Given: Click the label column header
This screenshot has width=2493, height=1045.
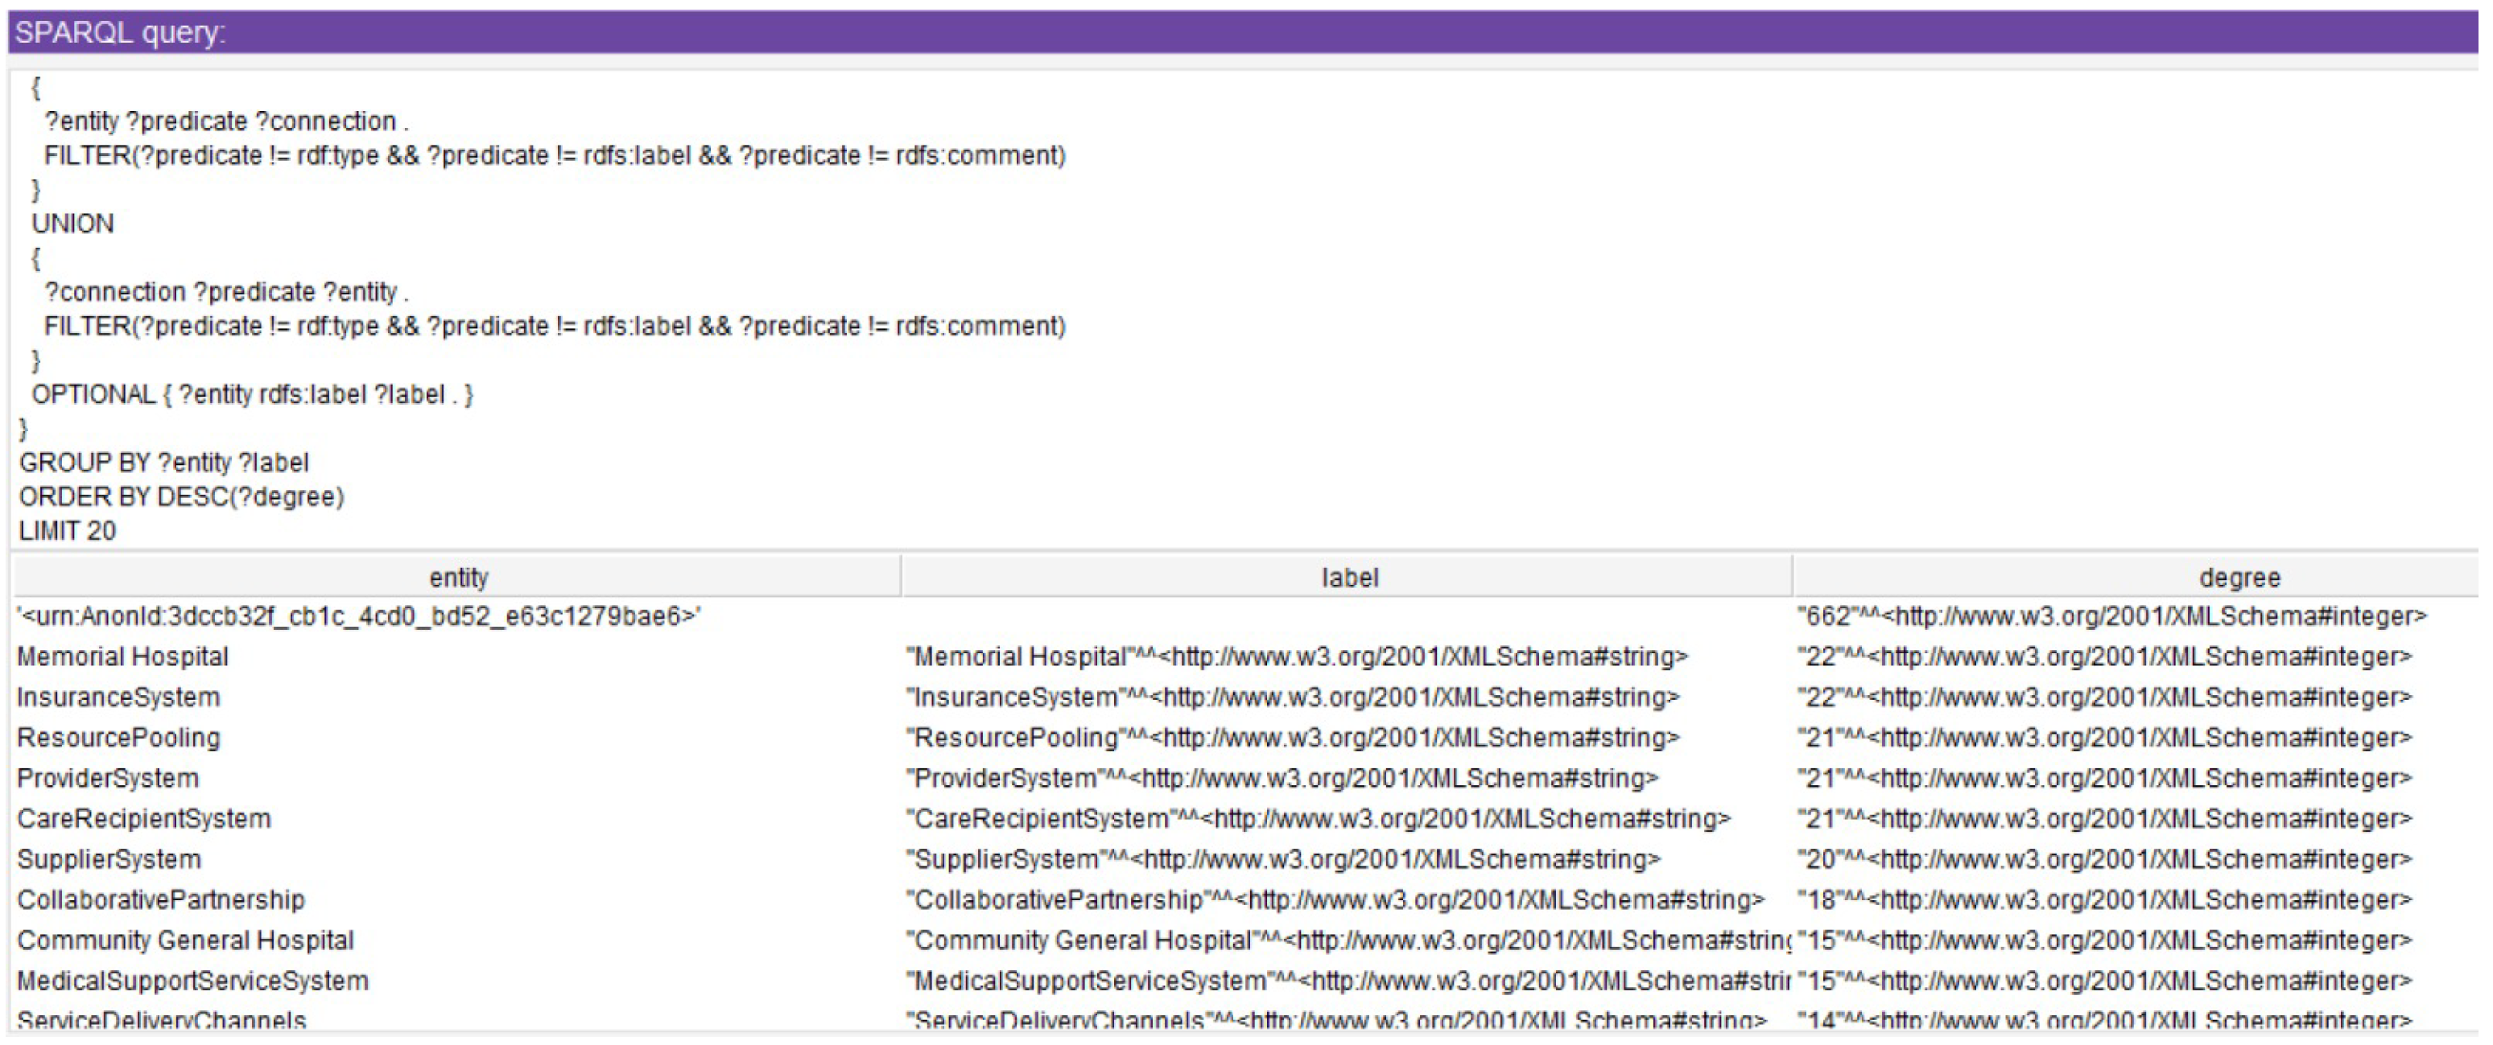Looking at the screenshot, I should [x=1349, y=578].
